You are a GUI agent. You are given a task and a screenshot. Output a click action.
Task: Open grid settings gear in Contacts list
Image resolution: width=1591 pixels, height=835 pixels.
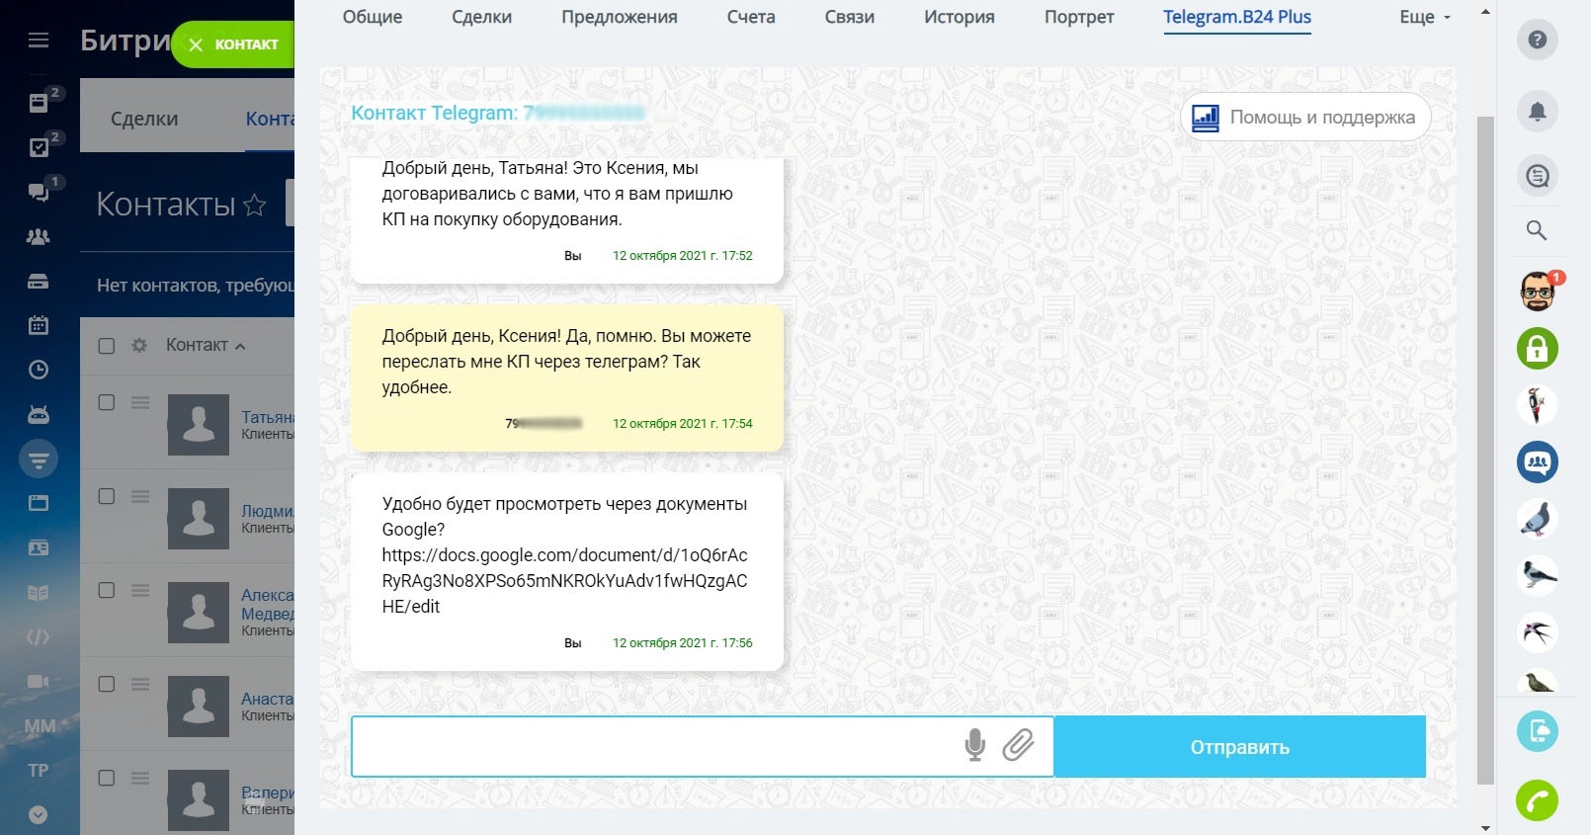(x=139, y=345)
